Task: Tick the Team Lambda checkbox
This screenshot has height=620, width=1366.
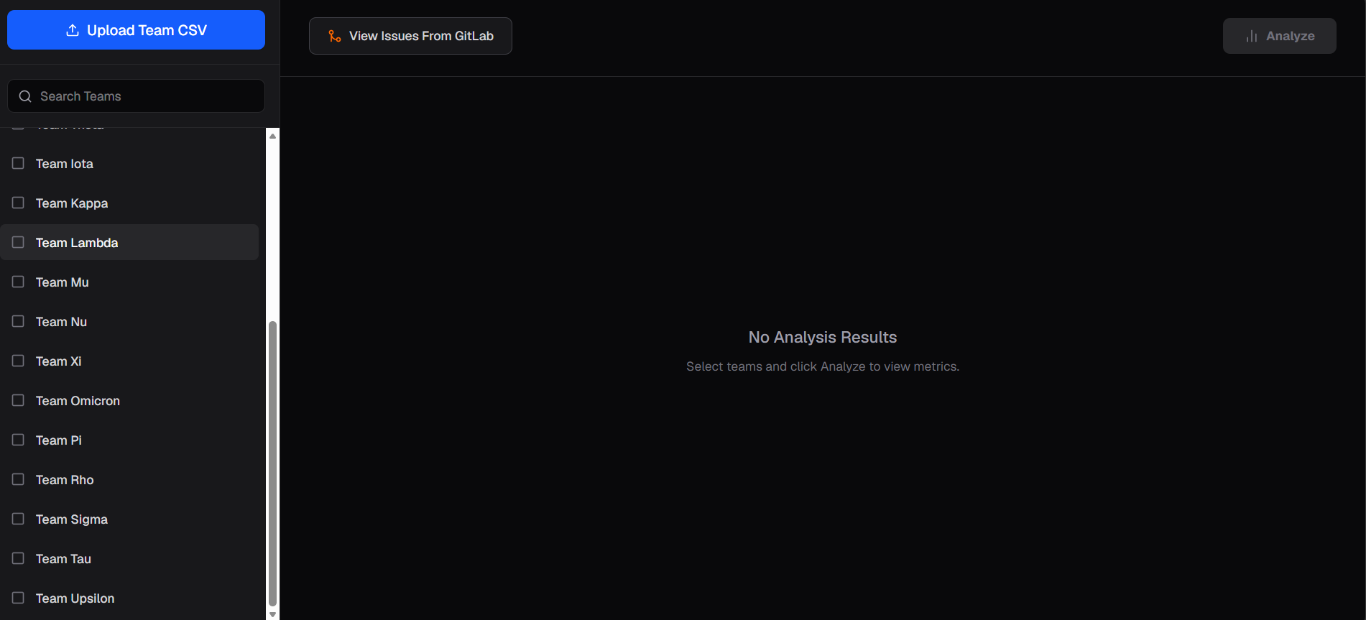Action: tap(18, 242)
